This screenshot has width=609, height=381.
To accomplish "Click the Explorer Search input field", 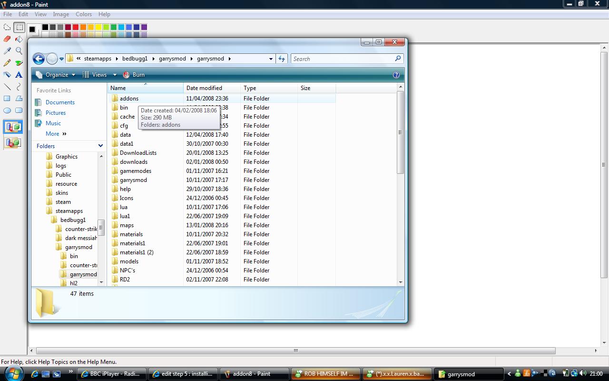I will [343, 59].
